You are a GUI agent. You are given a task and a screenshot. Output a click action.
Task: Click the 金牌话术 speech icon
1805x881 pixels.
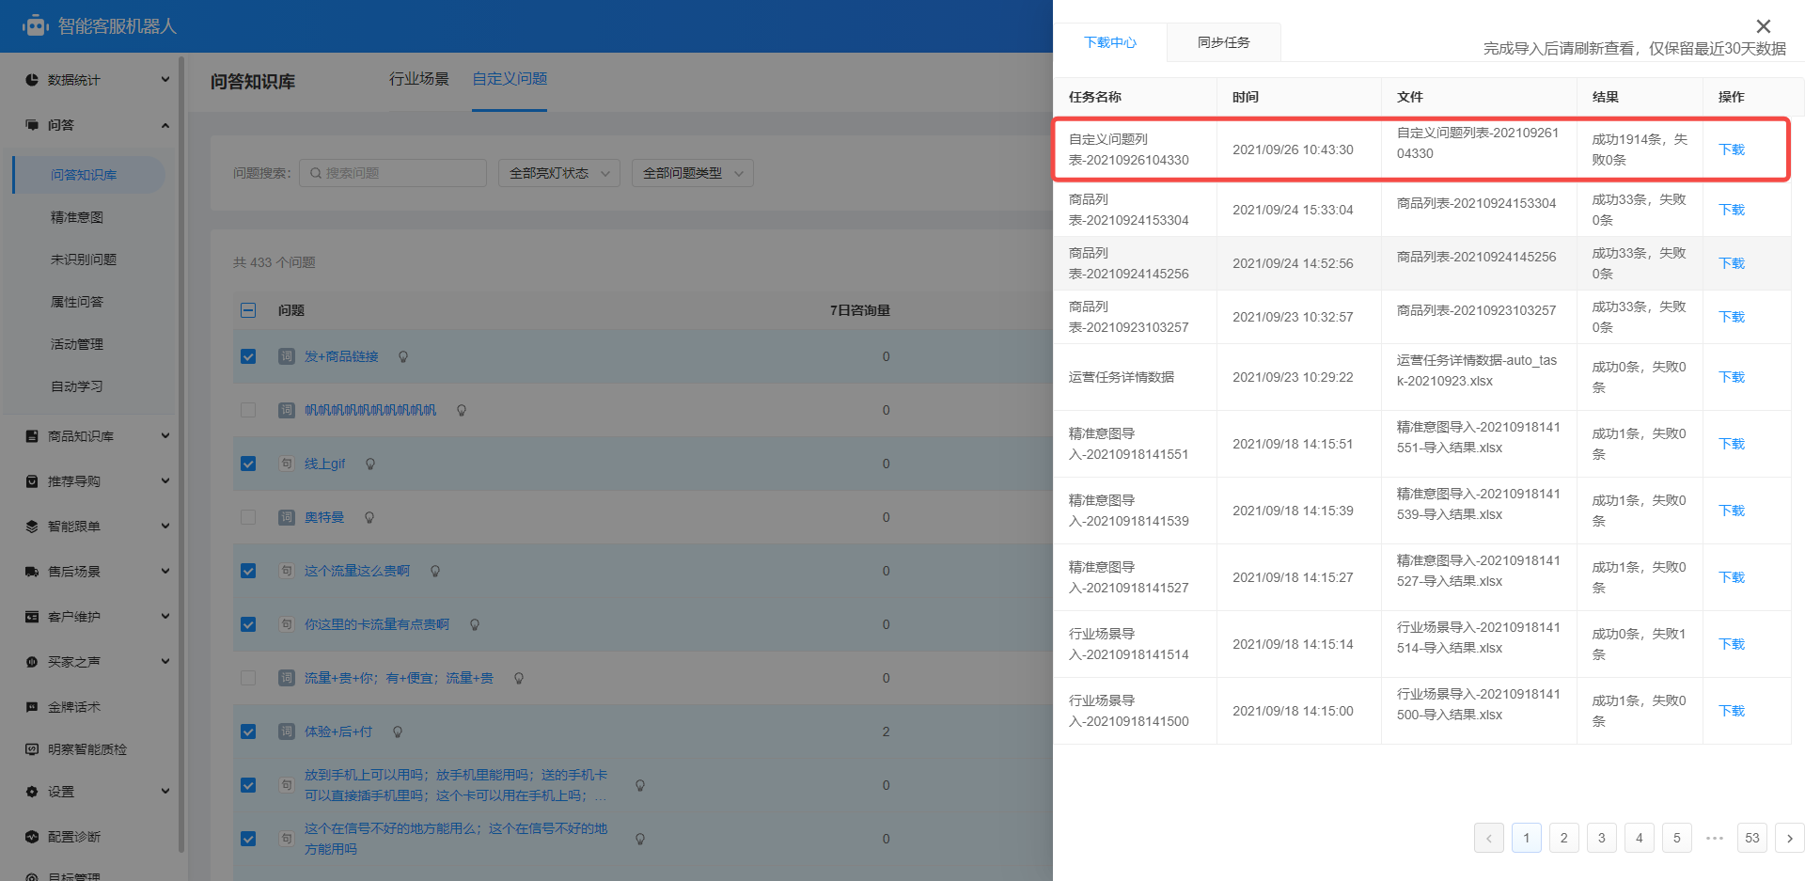(x=32, y=707)
